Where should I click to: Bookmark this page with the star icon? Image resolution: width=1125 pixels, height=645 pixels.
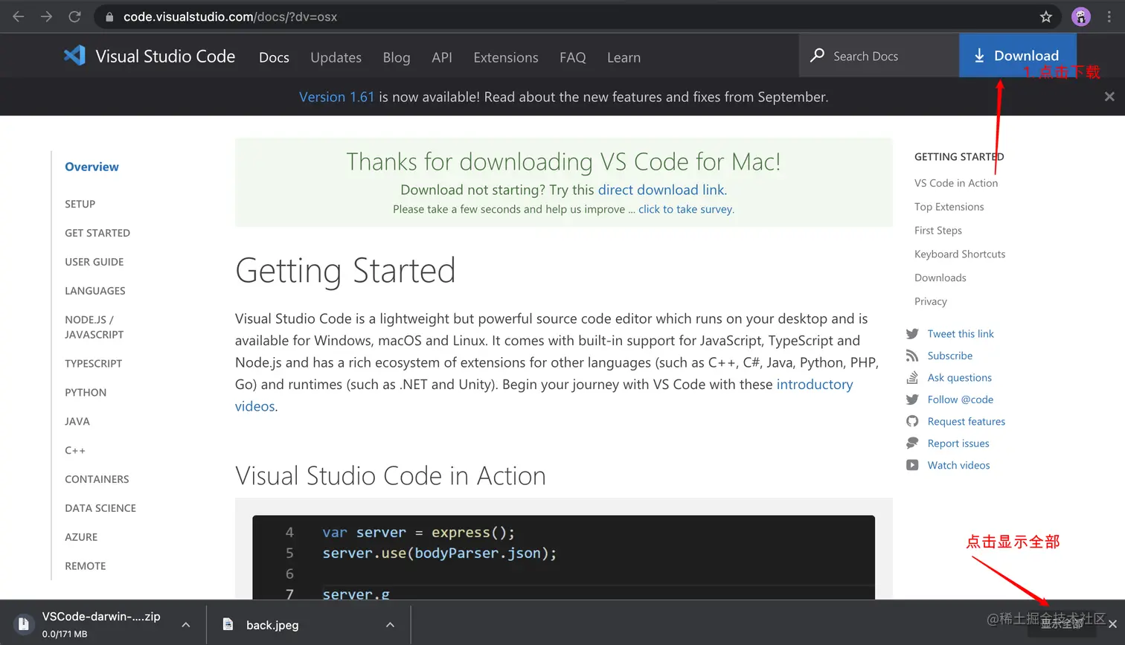(1045, 16)
